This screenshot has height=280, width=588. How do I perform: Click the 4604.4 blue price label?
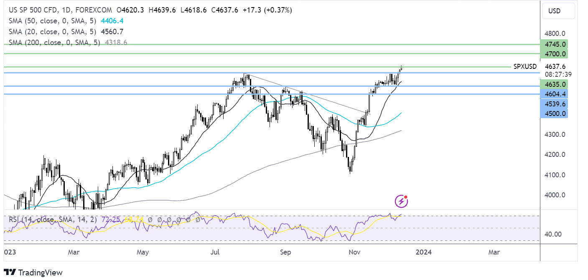554,94
